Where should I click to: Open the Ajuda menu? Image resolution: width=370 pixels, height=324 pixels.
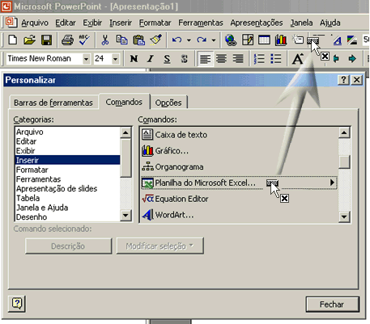coord(330,23)
